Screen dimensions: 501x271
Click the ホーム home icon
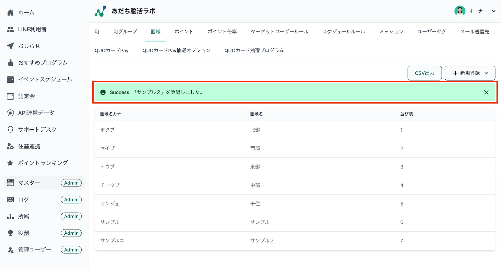pyautogui.click(x=10, y=12)
